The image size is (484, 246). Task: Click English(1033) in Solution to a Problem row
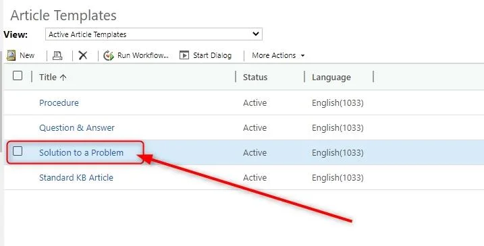coord(338,152)
